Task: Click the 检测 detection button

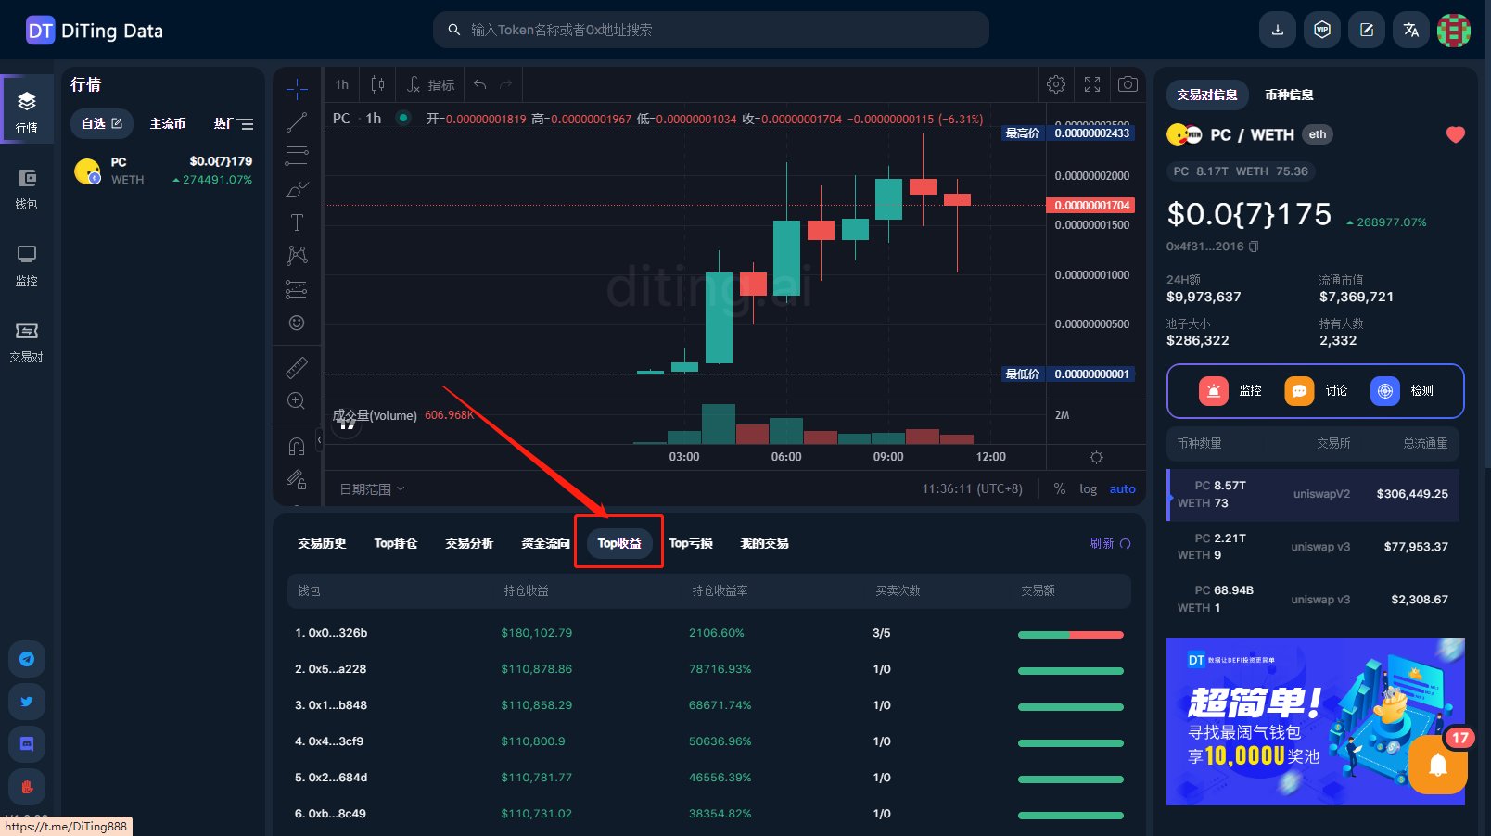Action: click(1406, 390)
